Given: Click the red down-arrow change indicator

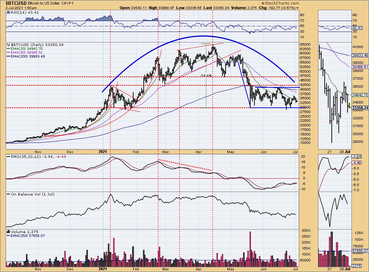Looking at the screenshot, I should [298, 8].
